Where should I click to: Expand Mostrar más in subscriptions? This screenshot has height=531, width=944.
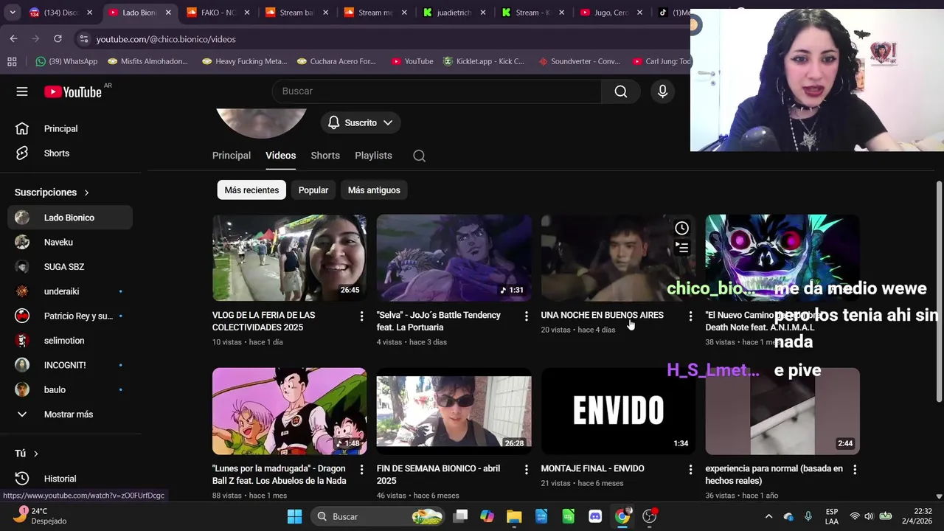tap(70, 414)
